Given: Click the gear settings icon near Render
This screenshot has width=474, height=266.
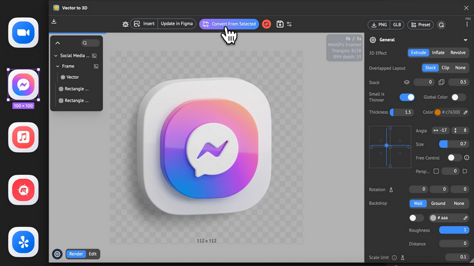Looking at the screenshot, I should (57, 254).
